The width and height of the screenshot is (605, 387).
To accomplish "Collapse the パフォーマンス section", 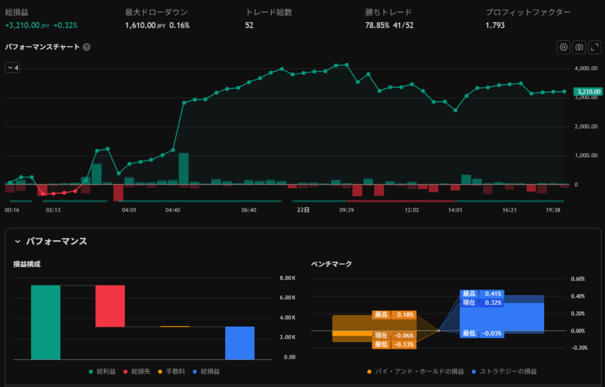I will point(17,242).
